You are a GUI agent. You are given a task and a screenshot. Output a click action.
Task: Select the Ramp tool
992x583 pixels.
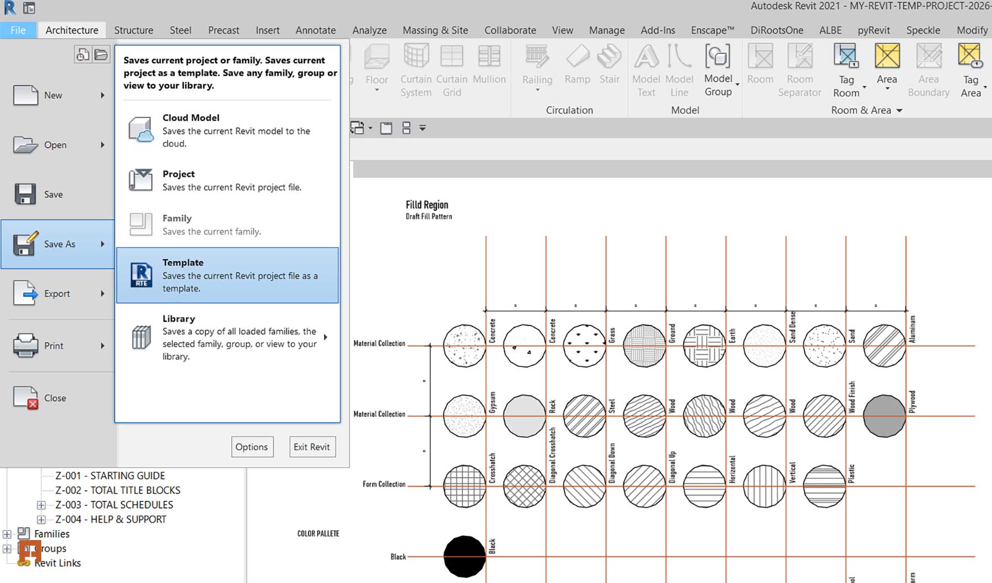click(x=577, y=63)
